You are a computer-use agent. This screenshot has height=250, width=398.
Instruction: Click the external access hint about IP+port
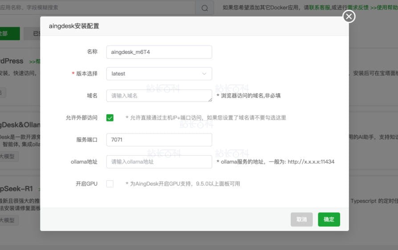(x=206, y=117)
